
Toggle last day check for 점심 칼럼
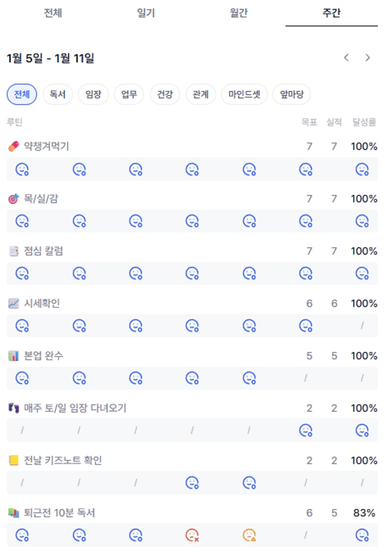362,273
